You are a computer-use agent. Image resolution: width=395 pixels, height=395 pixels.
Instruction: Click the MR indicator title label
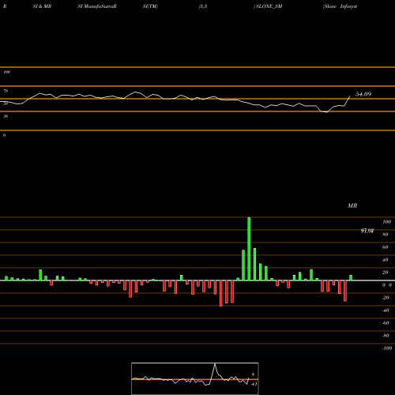(x=352, y=205)
